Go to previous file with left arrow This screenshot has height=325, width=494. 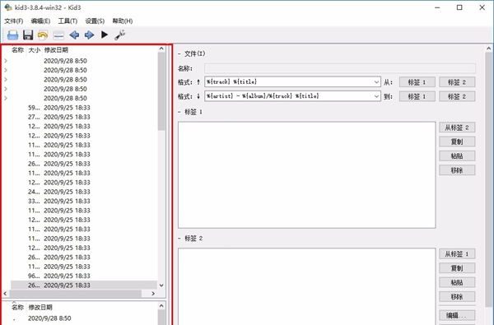[74, 35]
